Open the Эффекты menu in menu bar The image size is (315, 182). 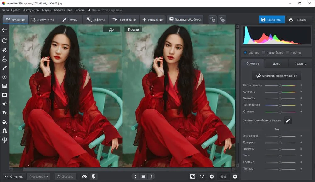(59, 10)
